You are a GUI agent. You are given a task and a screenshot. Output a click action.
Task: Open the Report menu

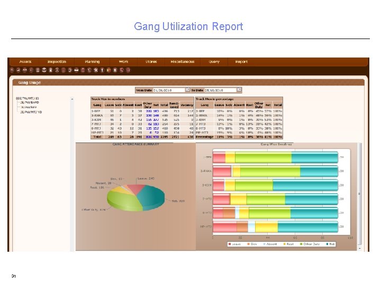coord(241,62)
